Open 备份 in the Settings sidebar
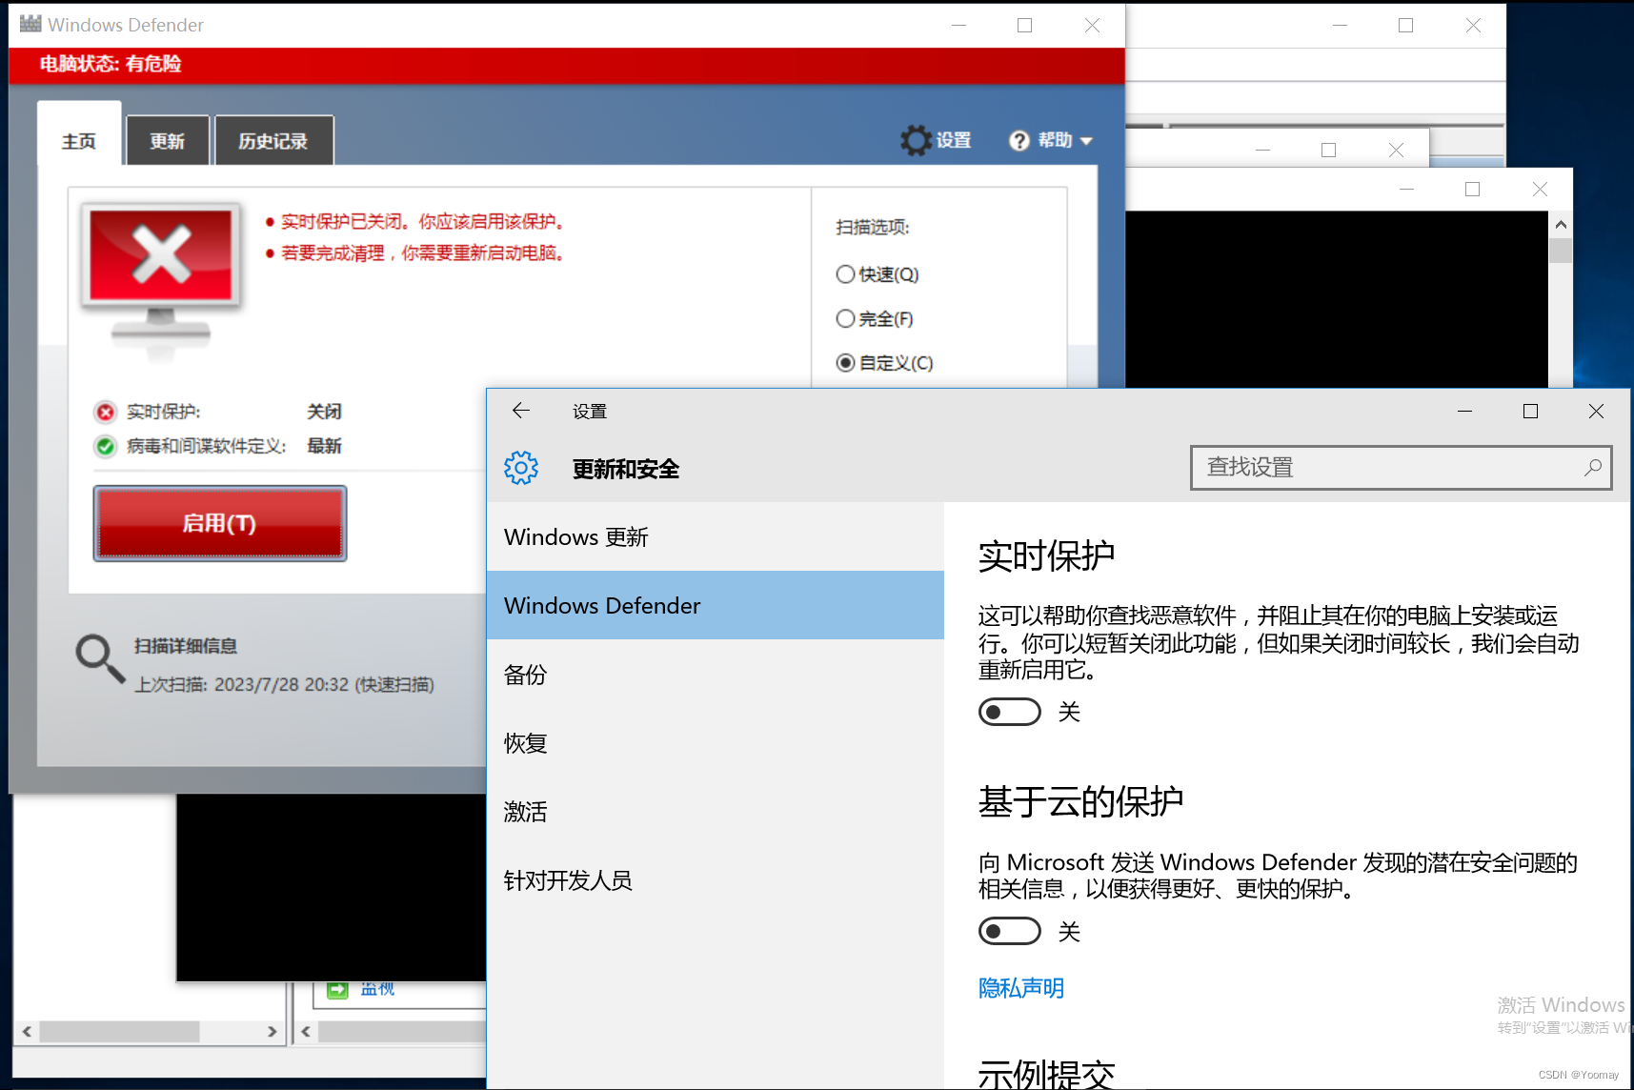The width and height of the screenshot is (1634, 1090). click(716, 675)
